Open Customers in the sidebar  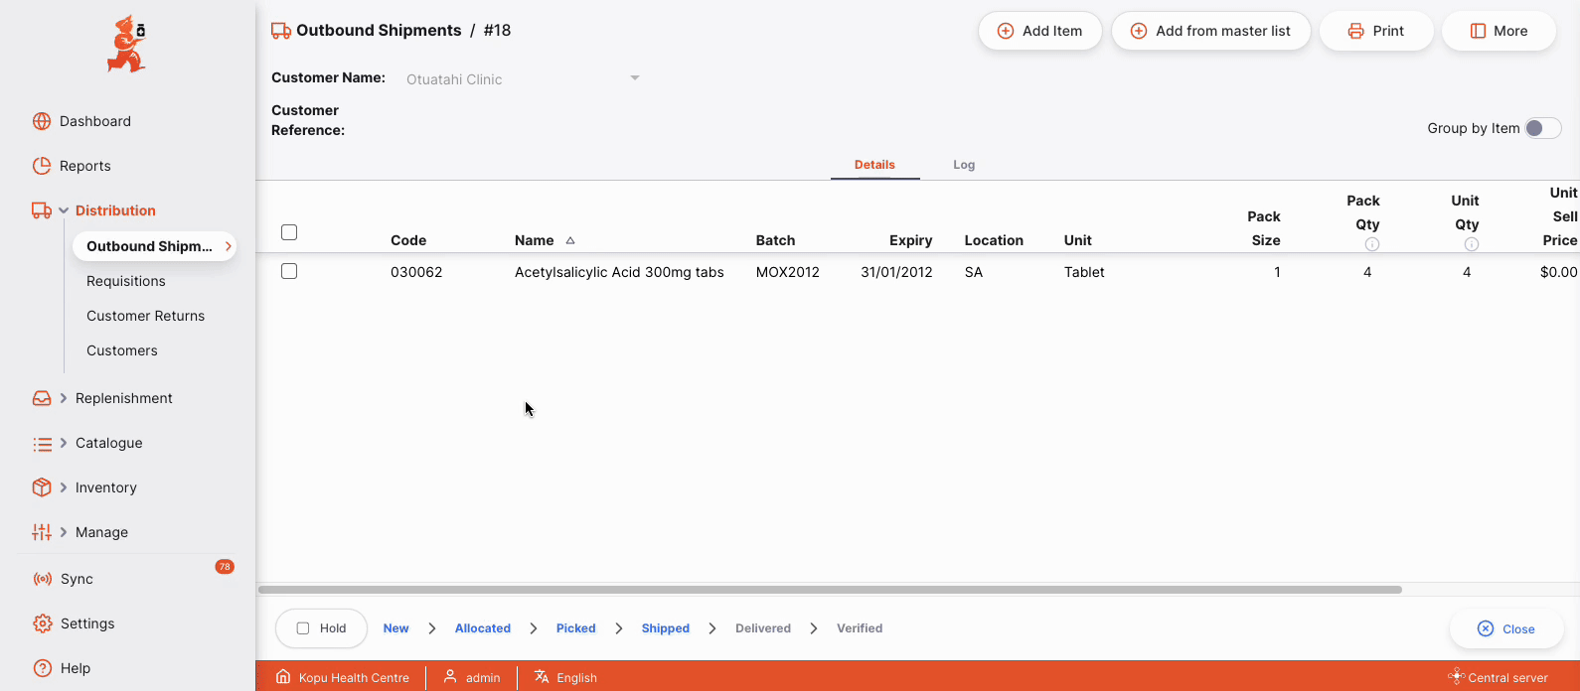pyautogui.click(x=122, y=350)
